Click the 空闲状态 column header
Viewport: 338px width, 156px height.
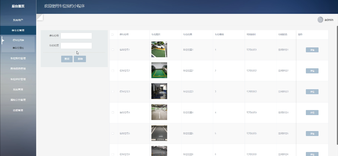click(283, 34)
